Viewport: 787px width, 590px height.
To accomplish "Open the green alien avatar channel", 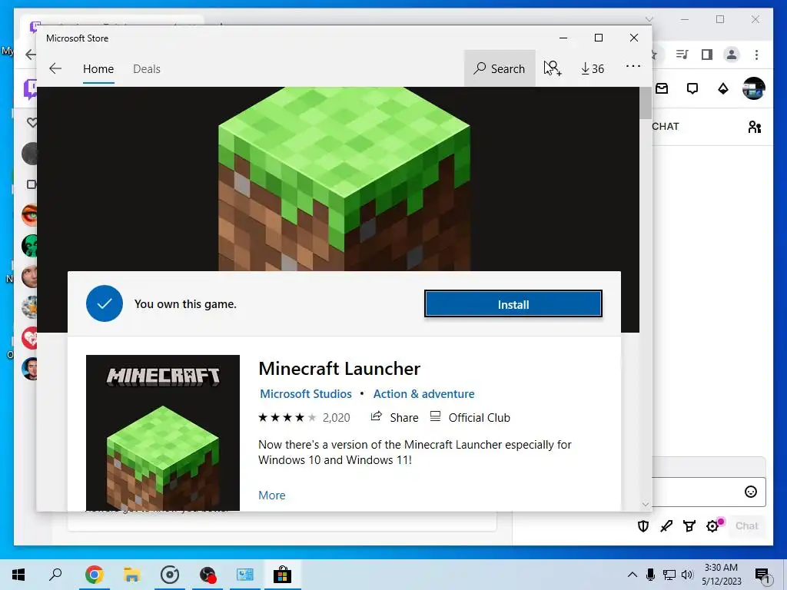I will tap(30, 246).
